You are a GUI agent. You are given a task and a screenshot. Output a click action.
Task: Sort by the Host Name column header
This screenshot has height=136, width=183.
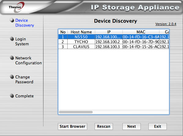(81, 32)
